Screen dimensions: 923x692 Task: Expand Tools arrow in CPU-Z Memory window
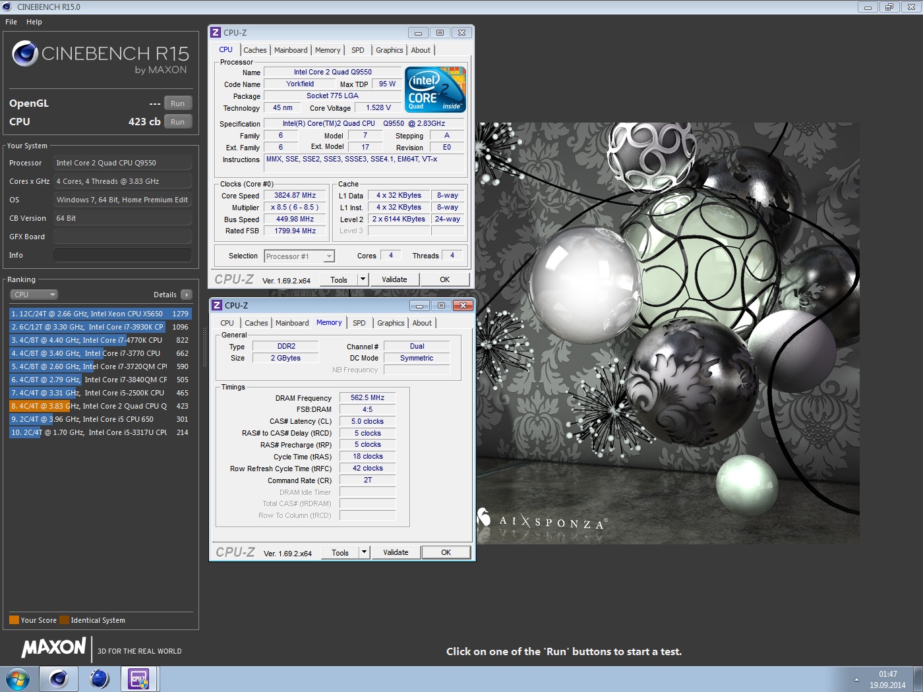point(364,552)
